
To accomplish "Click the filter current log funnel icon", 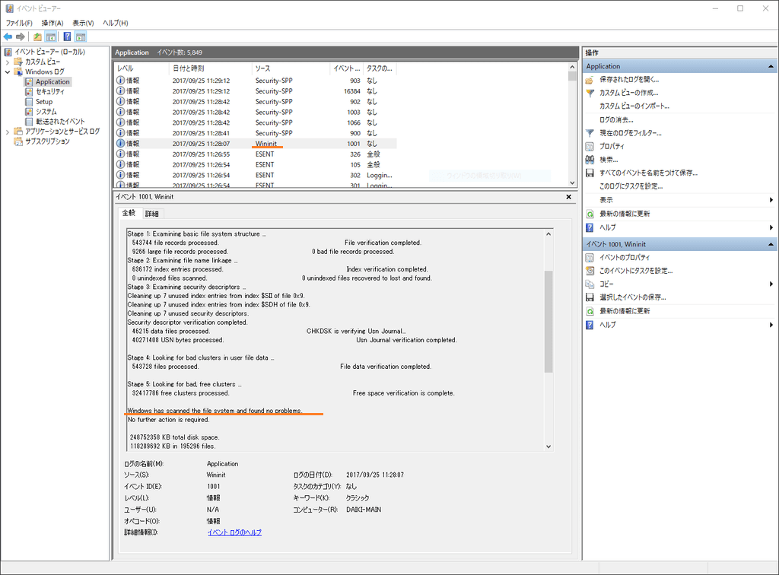I will pos(590,133).
